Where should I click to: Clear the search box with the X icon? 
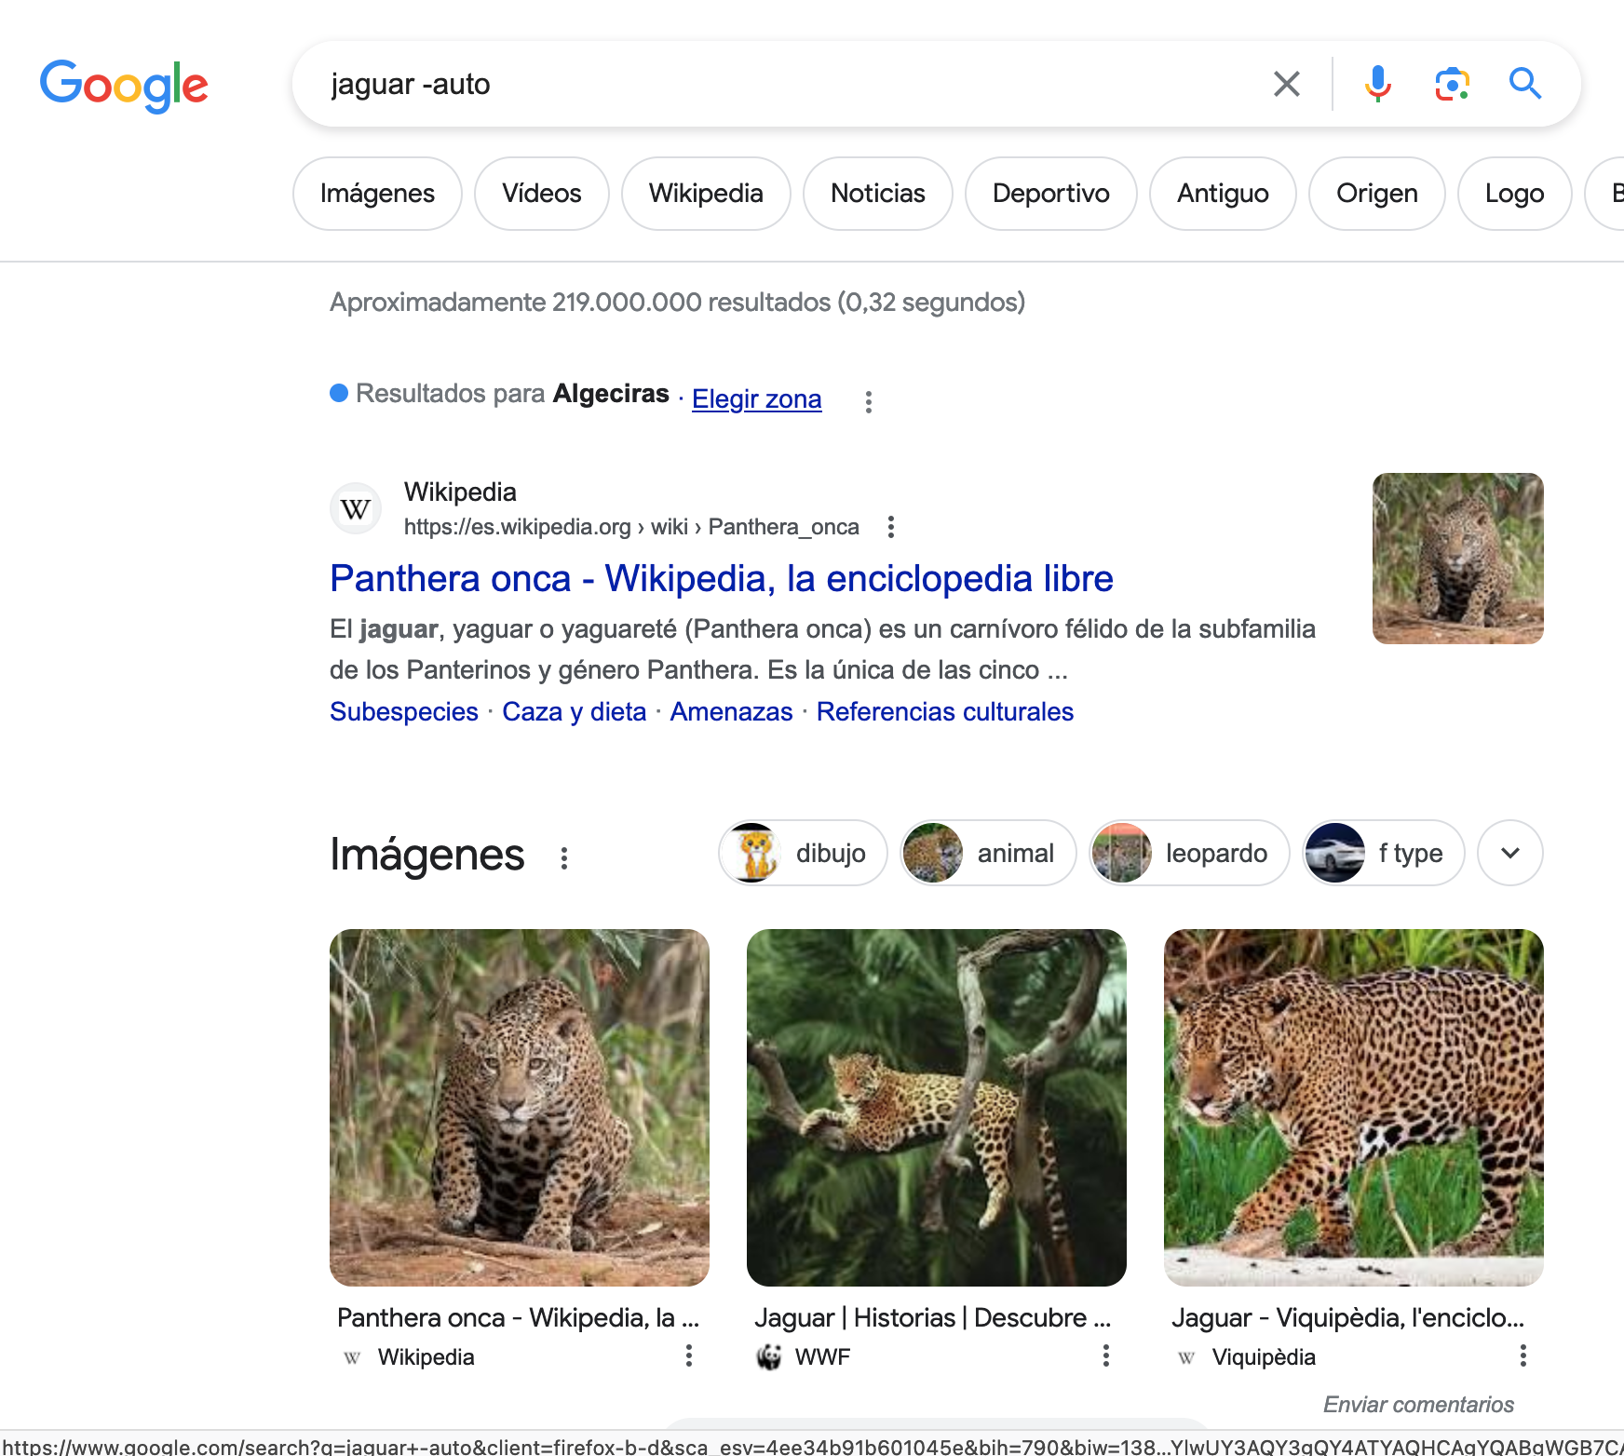click(1286, 84)
